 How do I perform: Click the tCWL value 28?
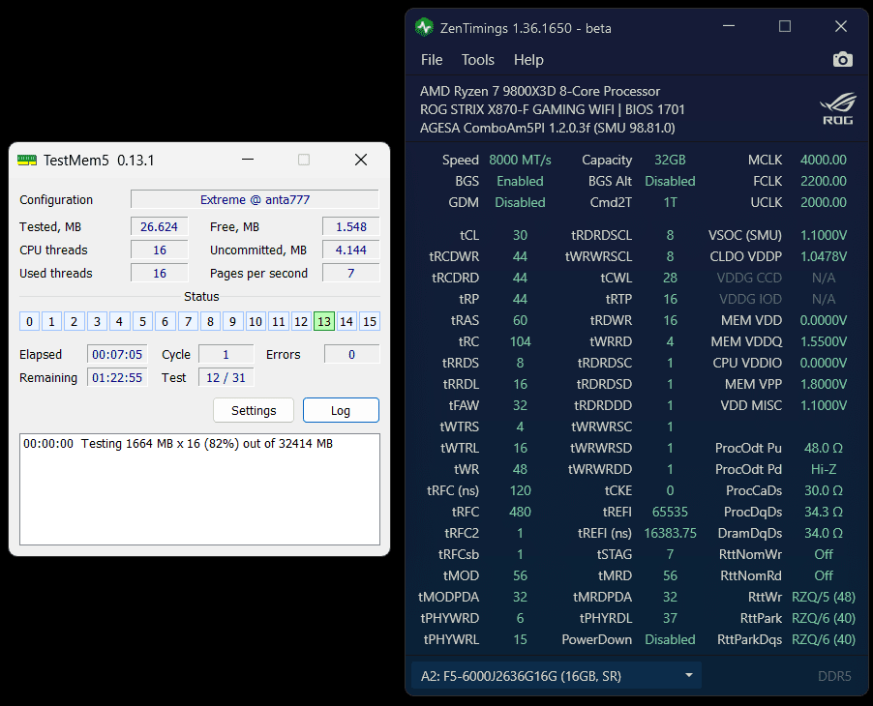point(670,277)
